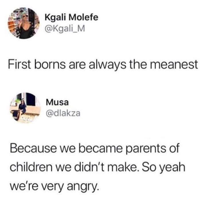Click the word 'yeah' in Musa's reply

173,168
